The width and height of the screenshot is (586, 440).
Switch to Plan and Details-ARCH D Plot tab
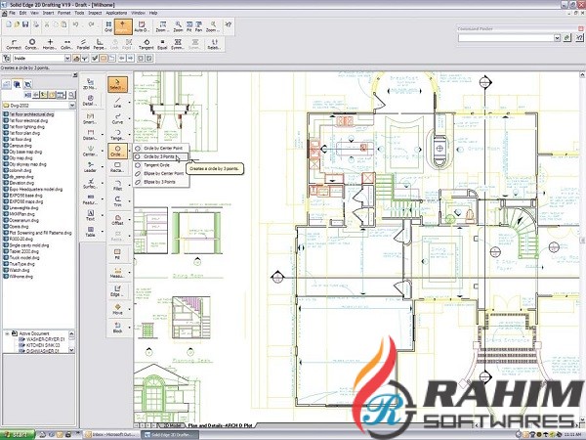(220, 425)
